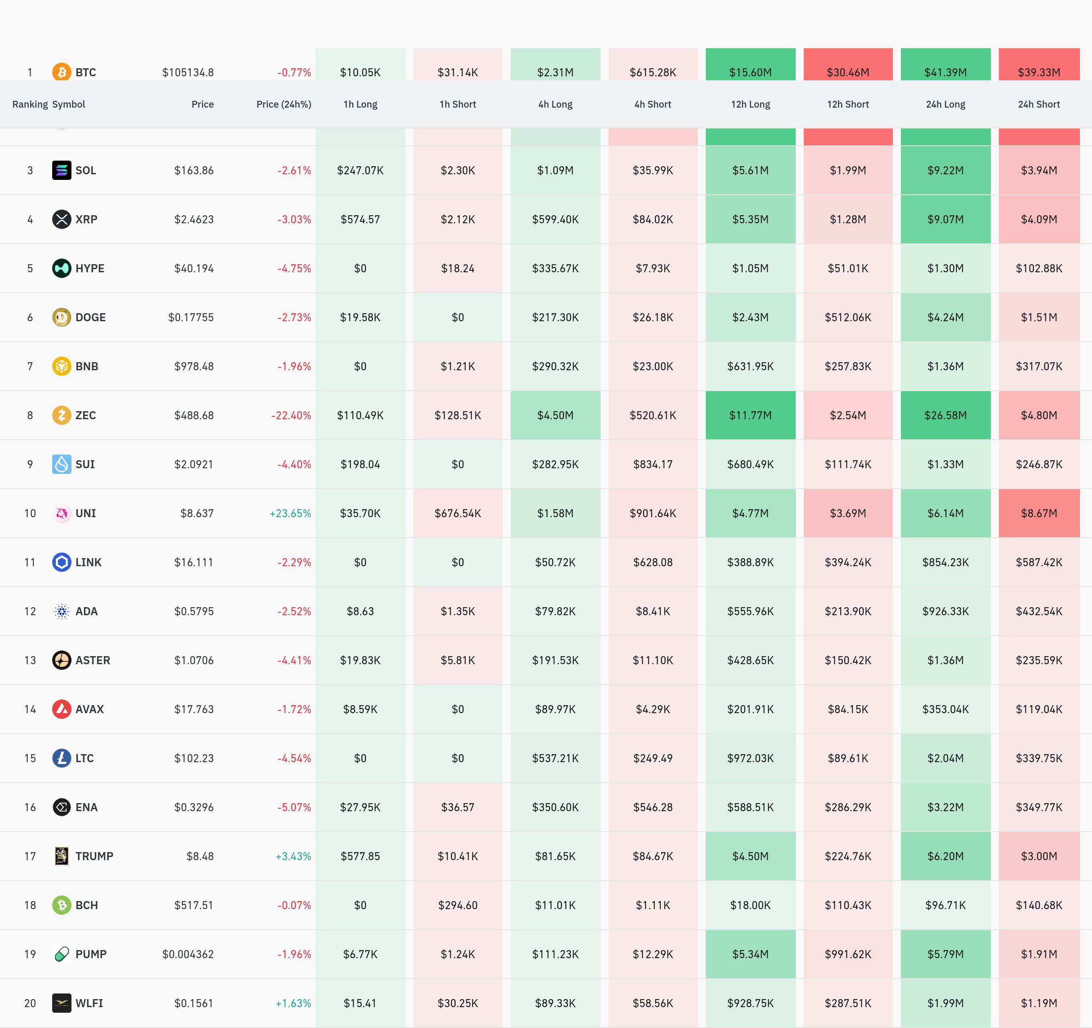Sort table by Ranking header
Viewport: 1092px width, 1028px height.
pyautogui.click(x=30, y=104)
